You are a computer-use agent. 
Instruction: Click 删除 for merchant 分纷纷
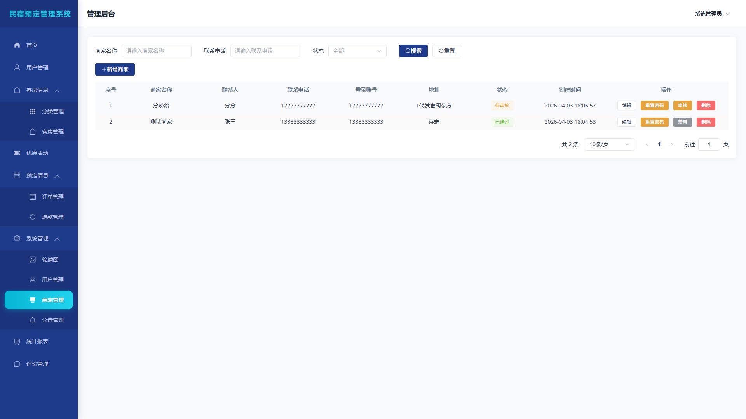pyautogui.click(x=706, y=106)
